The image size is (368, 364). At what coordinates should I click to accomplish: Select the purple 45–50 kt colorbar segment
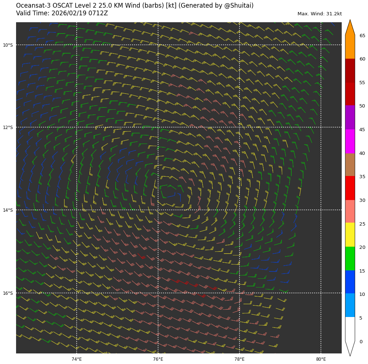[350, 117]
